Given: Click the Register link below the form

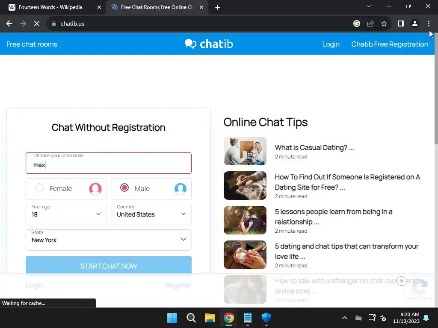Looking at the screenshot, I should pos(178,285).
